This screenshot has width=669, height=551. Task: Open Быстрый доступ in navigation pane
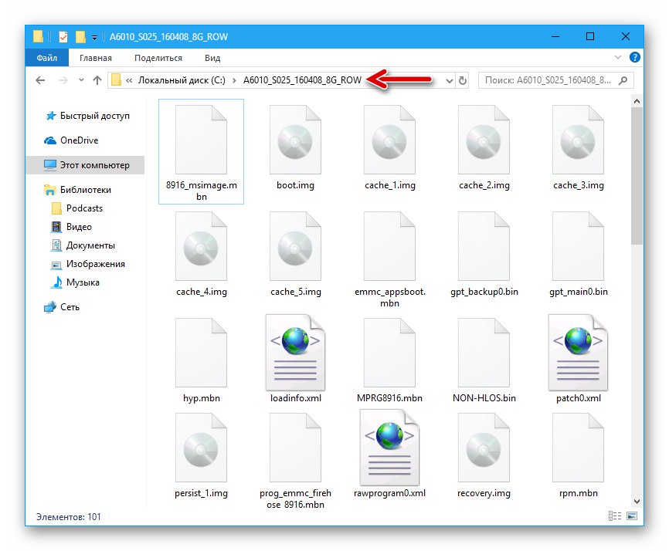click(87, 116)
